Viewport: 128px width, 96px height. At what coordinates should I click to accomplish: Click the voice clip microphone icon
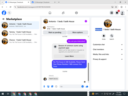coord(44,87)
